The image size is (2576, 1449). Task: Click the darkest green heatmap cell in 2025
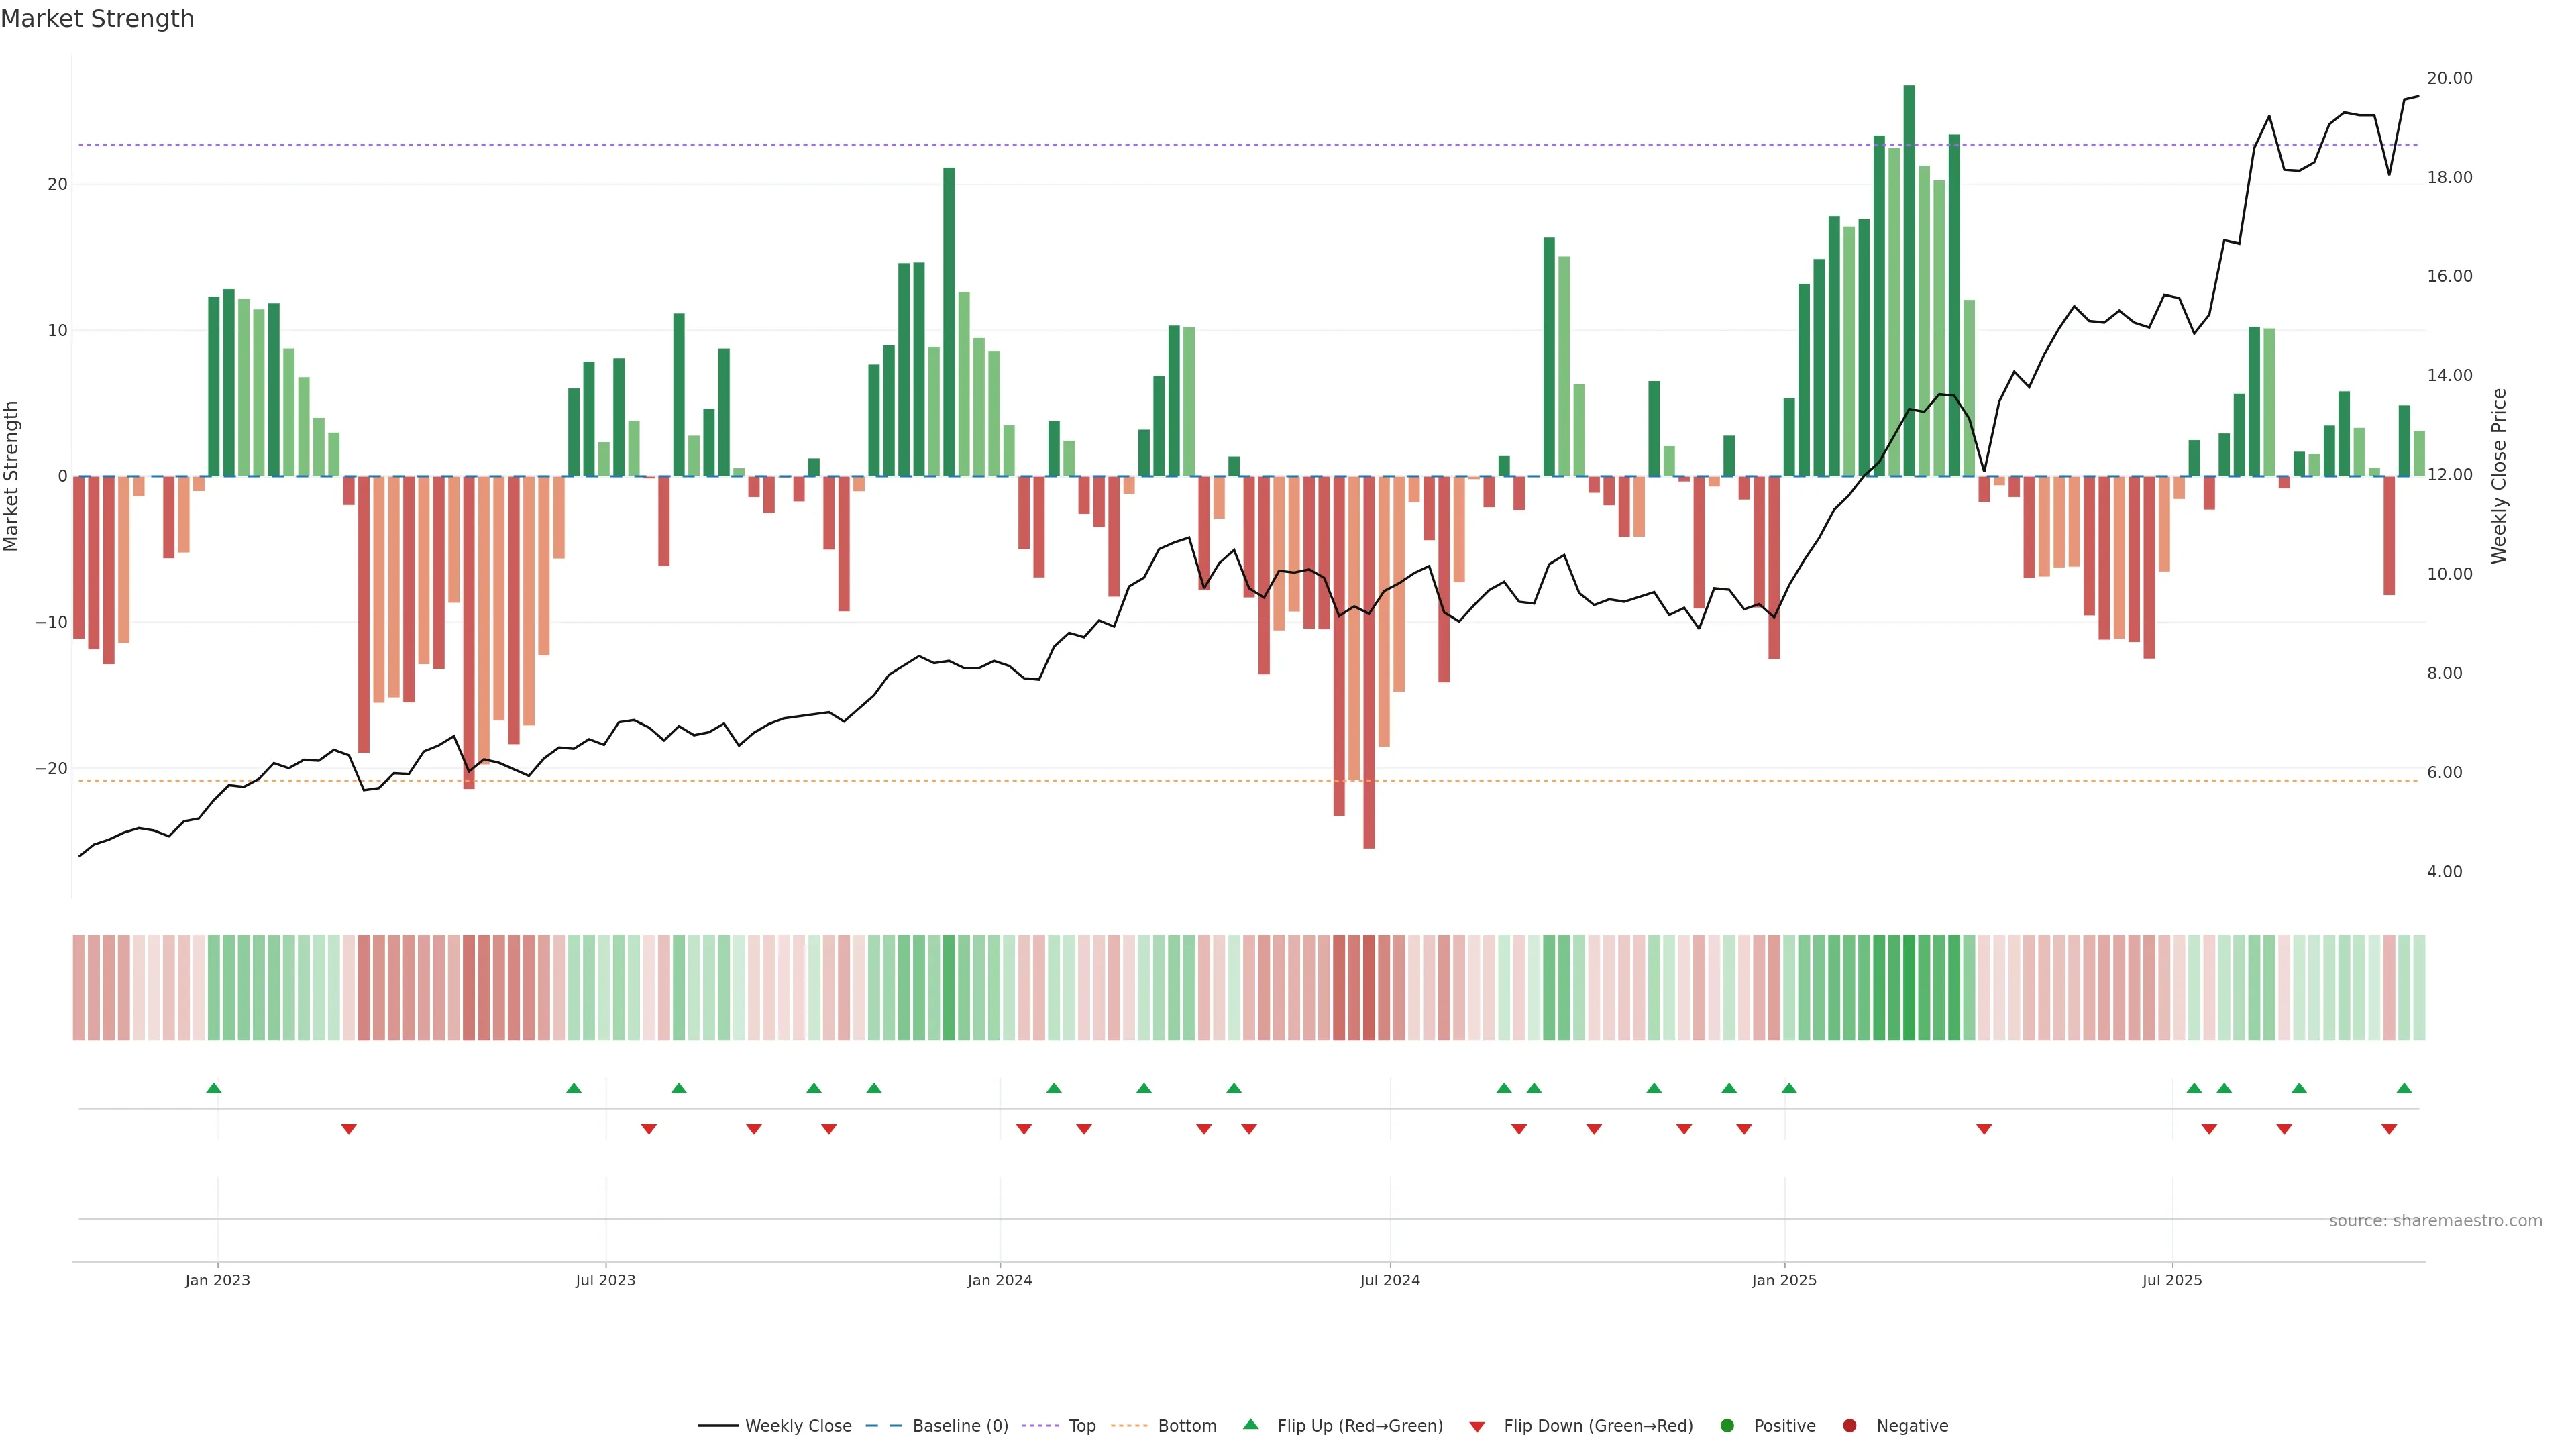click(1909, 988)
